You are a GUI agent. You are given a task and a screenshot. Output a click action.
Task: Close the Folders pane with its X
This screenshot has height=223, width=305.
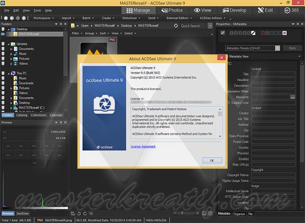pos(65,24)
